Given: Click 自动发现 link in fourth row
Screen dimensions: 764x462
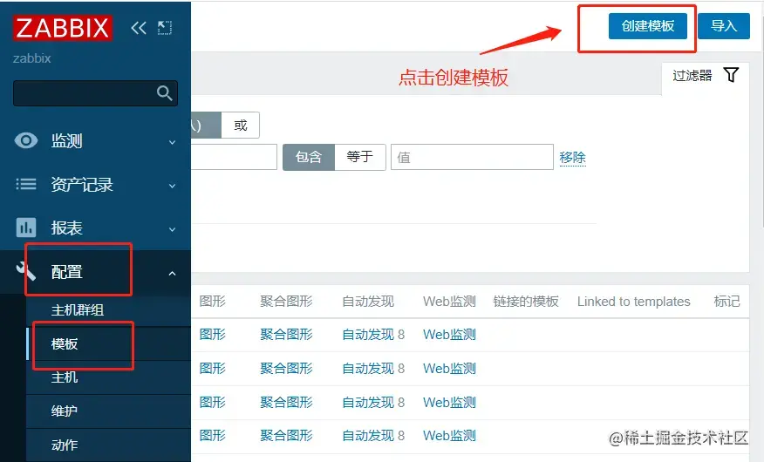Looking at the screenshot, I should [x=368, y=436].
